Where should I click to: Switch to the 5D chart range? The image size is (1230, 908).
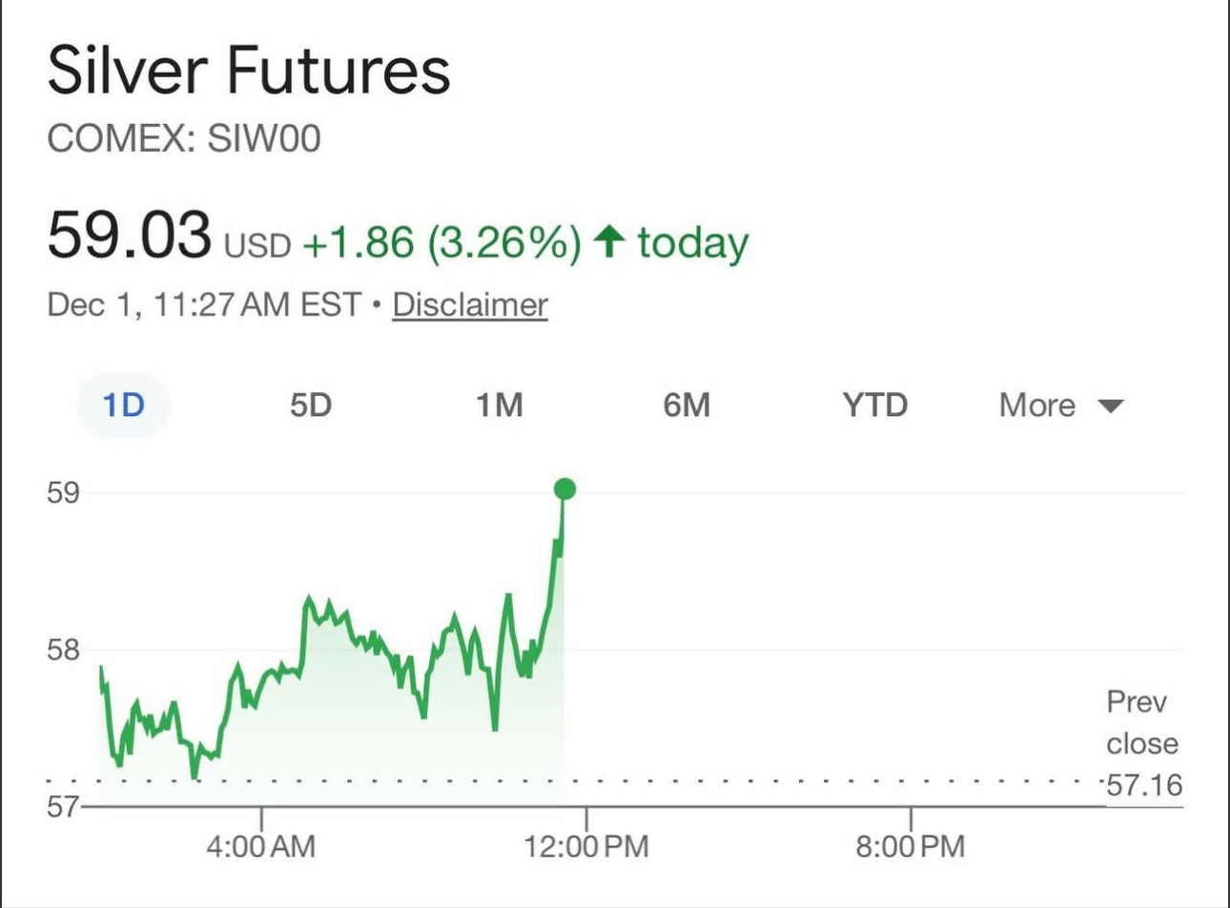click(311, 405)
